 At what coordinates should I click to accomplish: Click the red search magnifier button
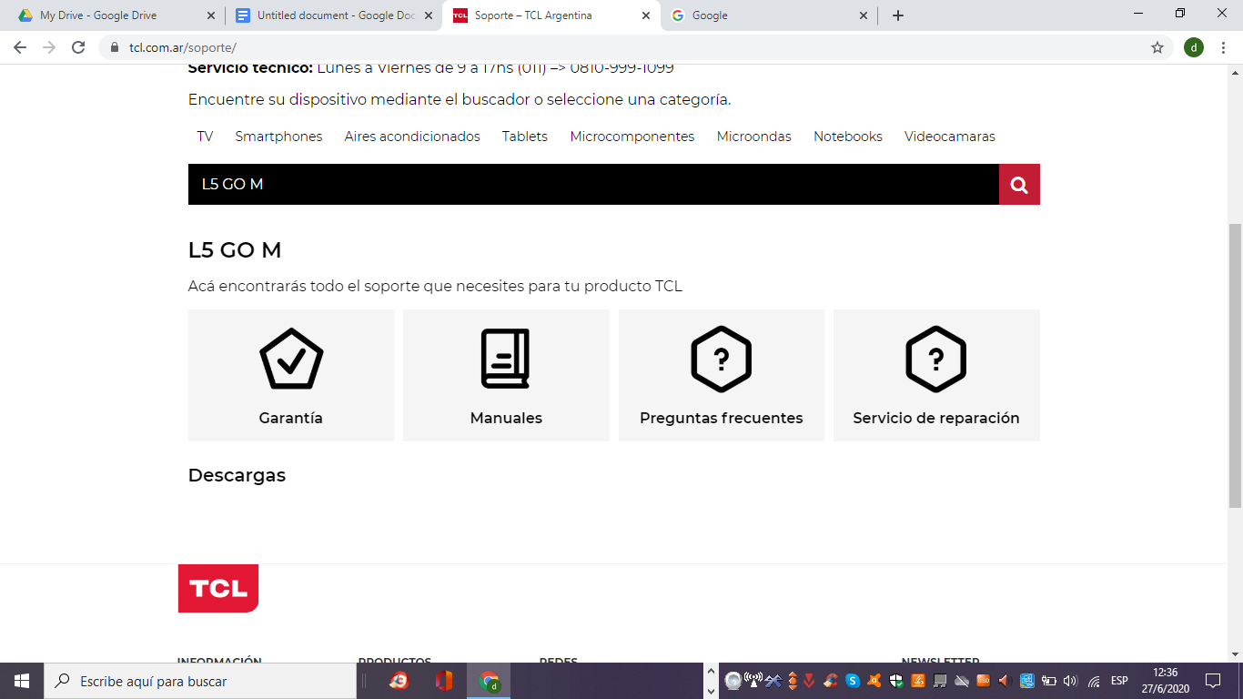(x=1019, y=185)
